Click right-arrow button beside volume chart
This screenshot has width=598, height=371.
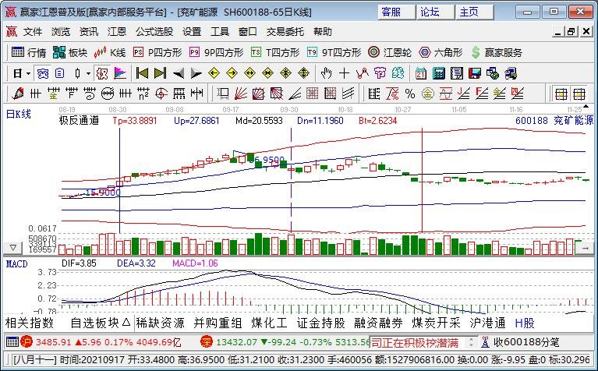585,248
